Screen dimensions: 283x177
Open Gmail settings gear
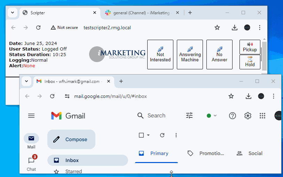pos(247,116)
